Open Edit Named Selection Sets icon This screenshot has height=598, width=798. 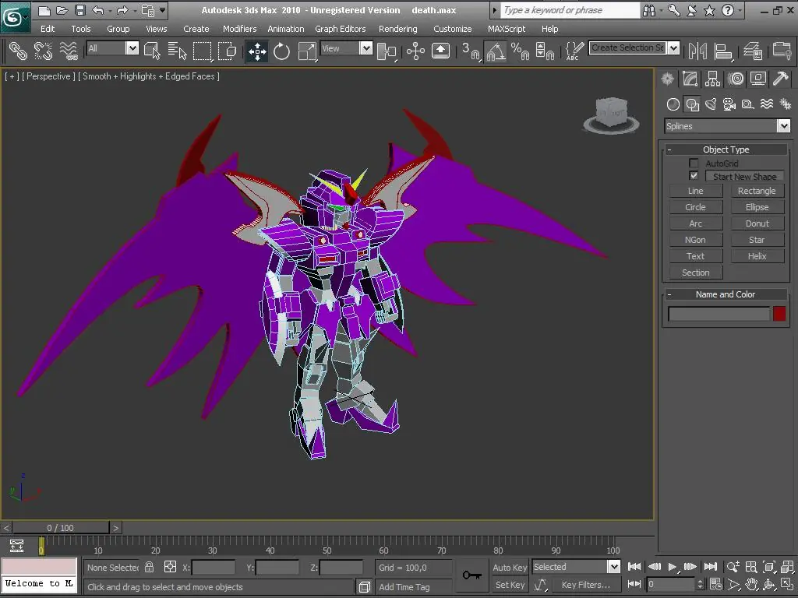pyautogui.click(x=574, y=51)
